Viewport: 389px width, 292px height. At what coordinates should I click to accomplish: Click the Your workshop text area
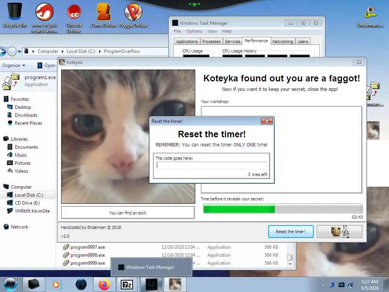click(281, 150)
